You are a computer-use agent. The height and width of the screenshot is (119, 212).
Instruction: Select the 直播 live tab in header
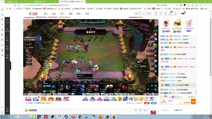tap(54, 14)
